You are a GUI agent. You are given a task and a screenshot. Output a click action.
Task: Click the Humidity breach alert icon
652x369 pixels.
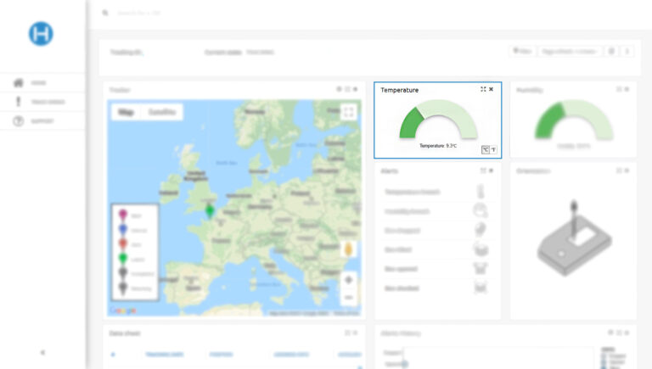click(481, 210)
